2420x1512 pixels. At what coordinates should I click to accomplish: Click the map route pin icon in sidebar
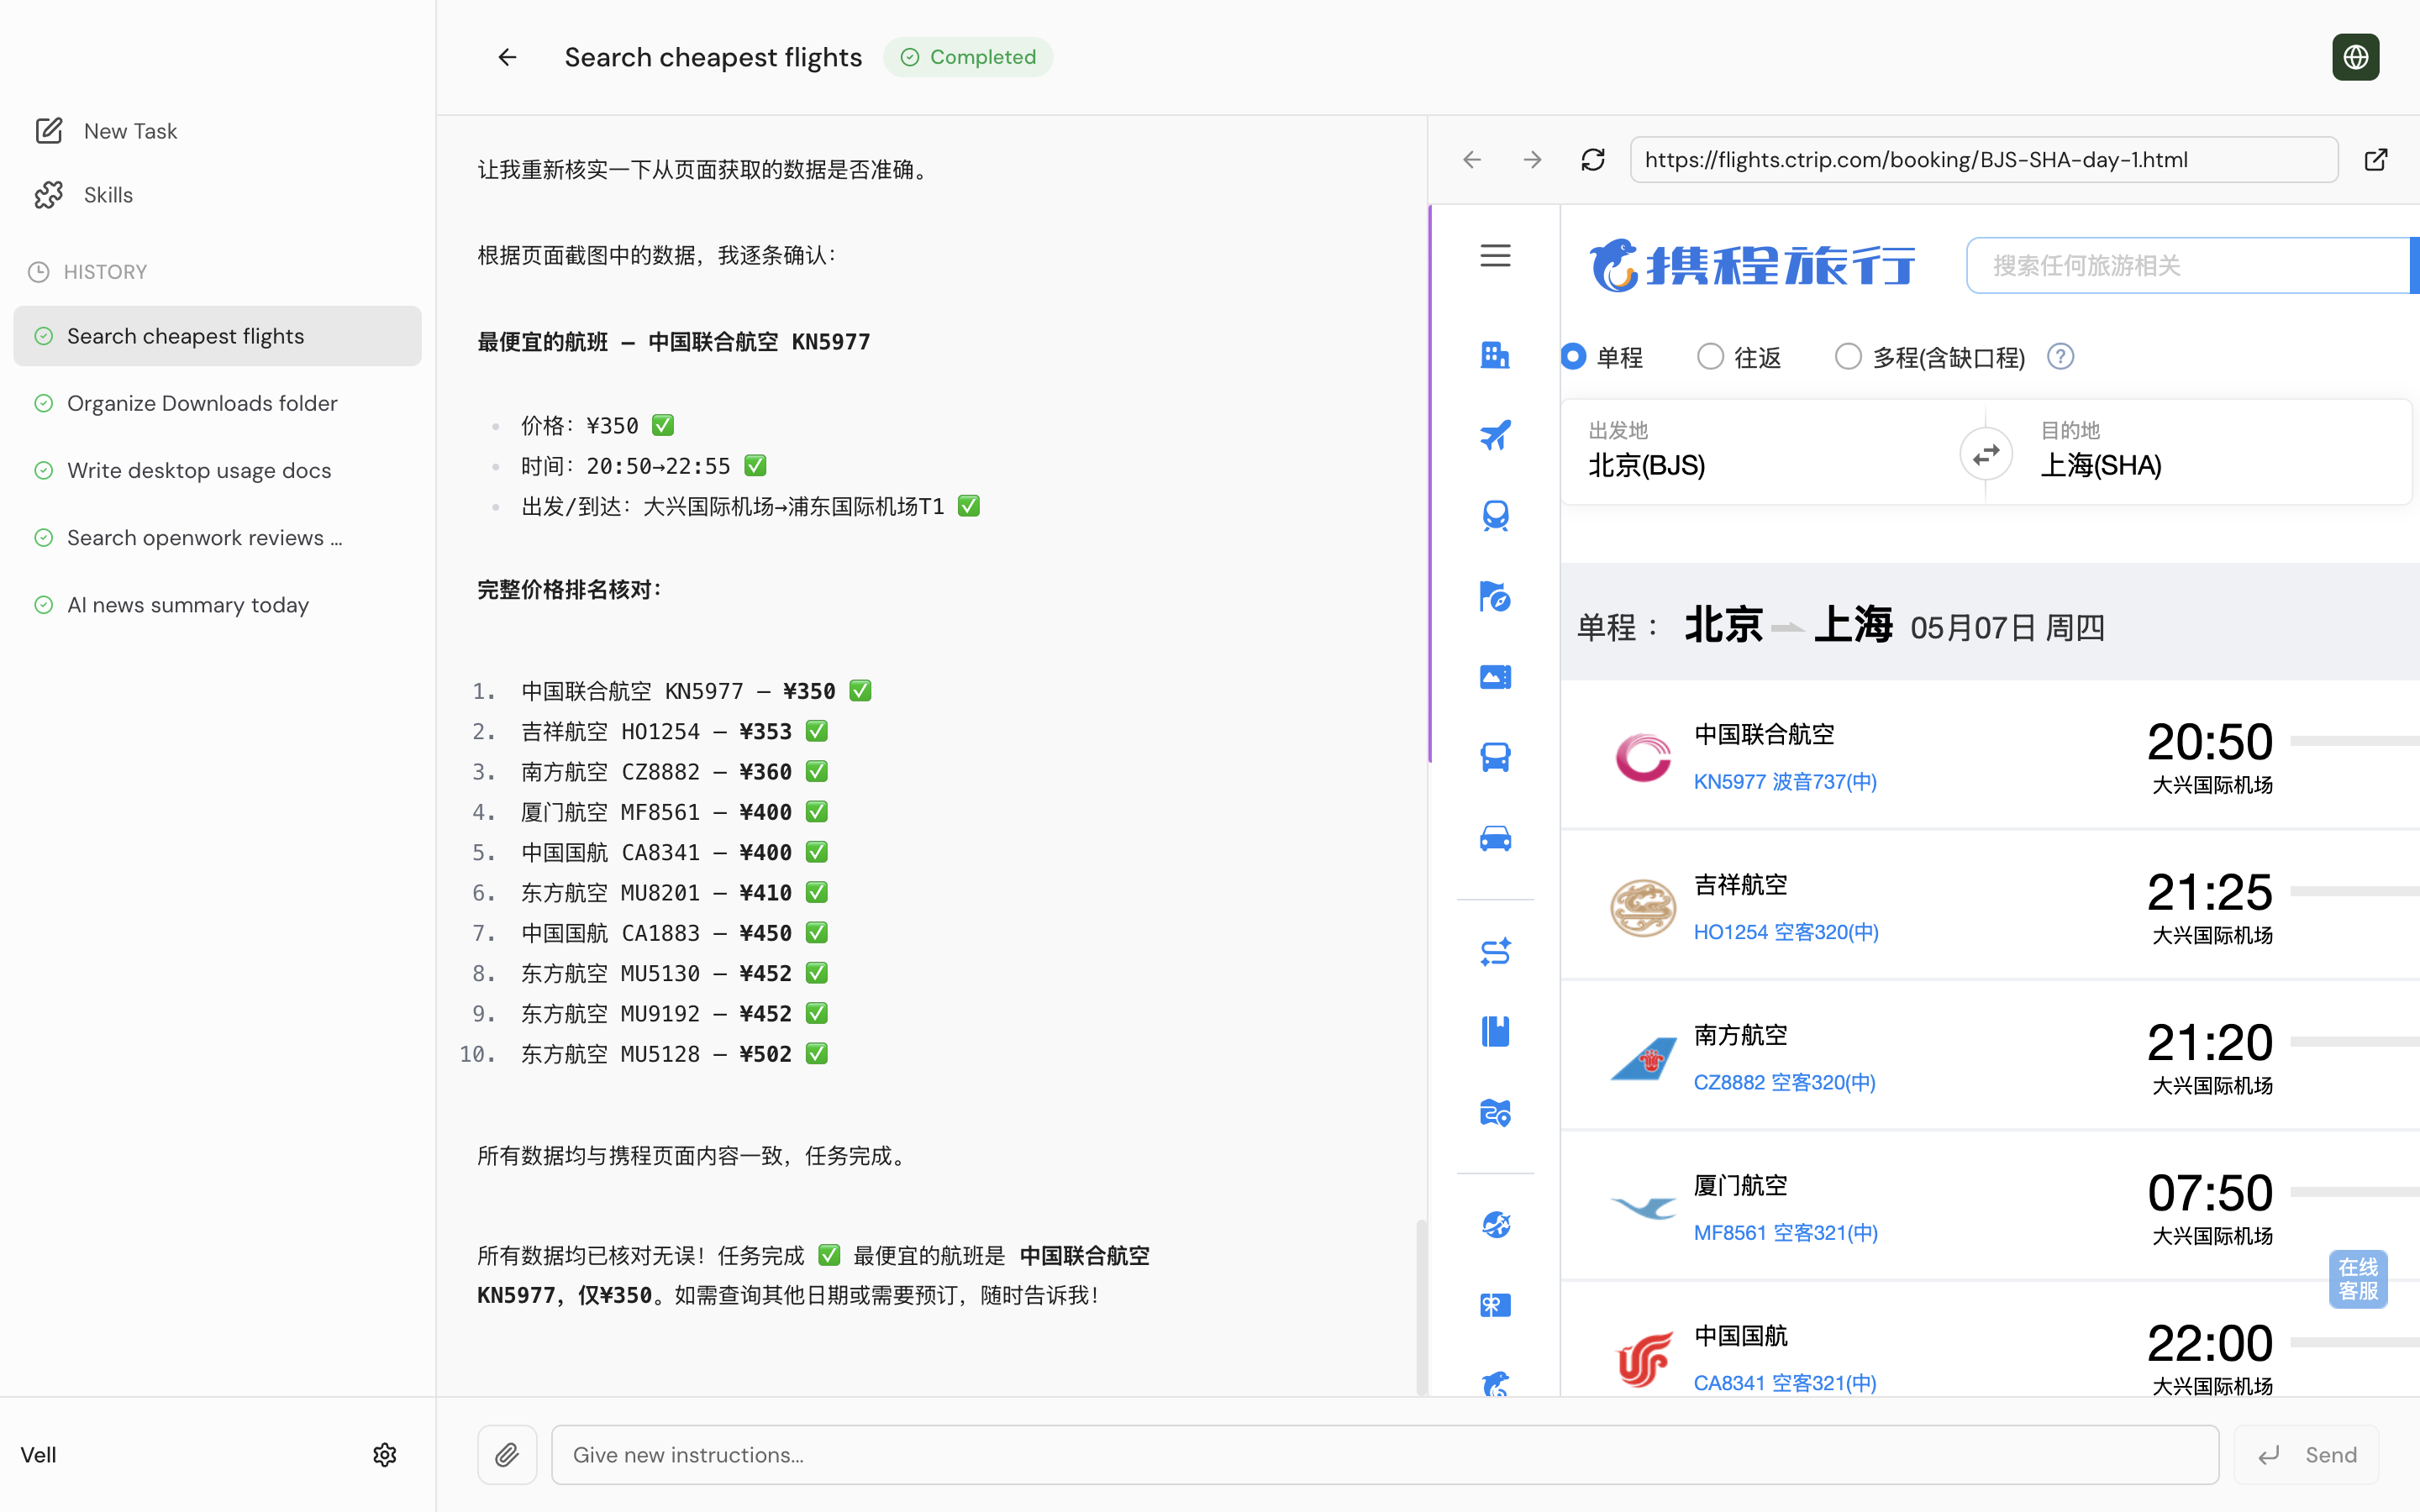point(1495,1112)
